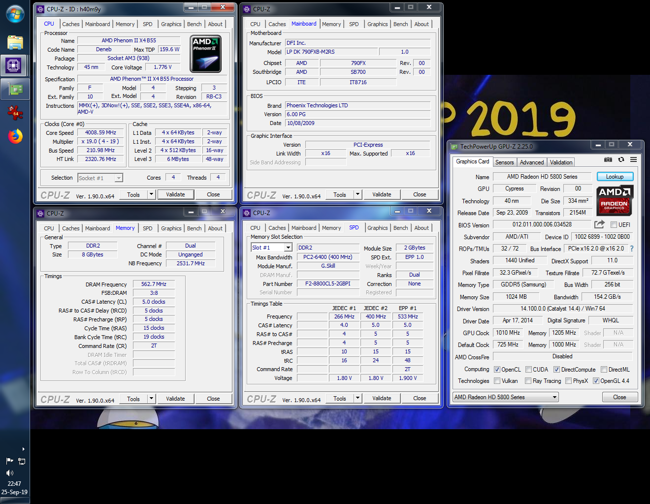Click the BIOS Version 012.011.000.006.034528 field
This screenshot has height=504, width=650.
click(542, 224)
